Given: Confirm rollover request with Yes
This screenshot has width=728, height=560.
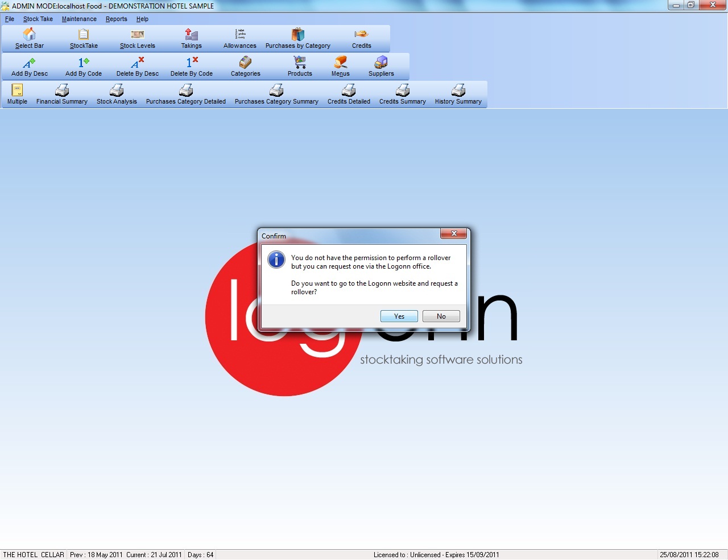Looking at the screenshot, I should coord(399,316).
